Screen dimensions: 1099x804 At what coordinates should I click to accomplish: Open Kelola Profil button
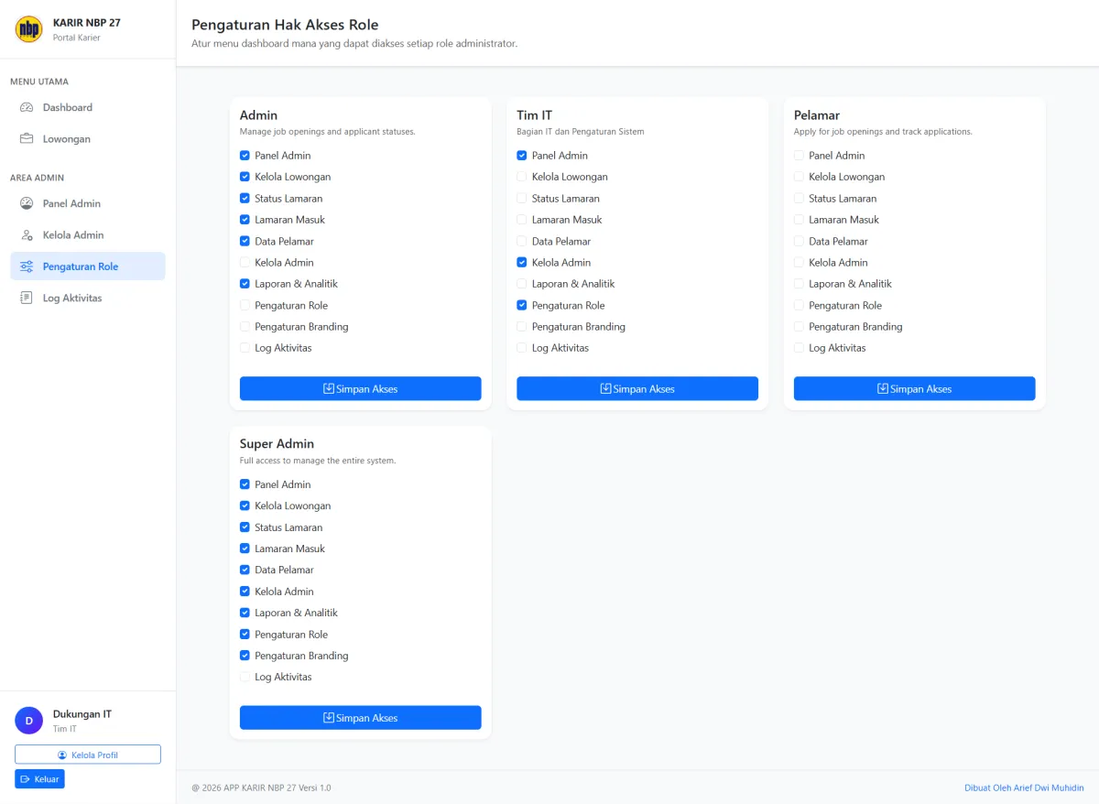[x=88, y=755]
